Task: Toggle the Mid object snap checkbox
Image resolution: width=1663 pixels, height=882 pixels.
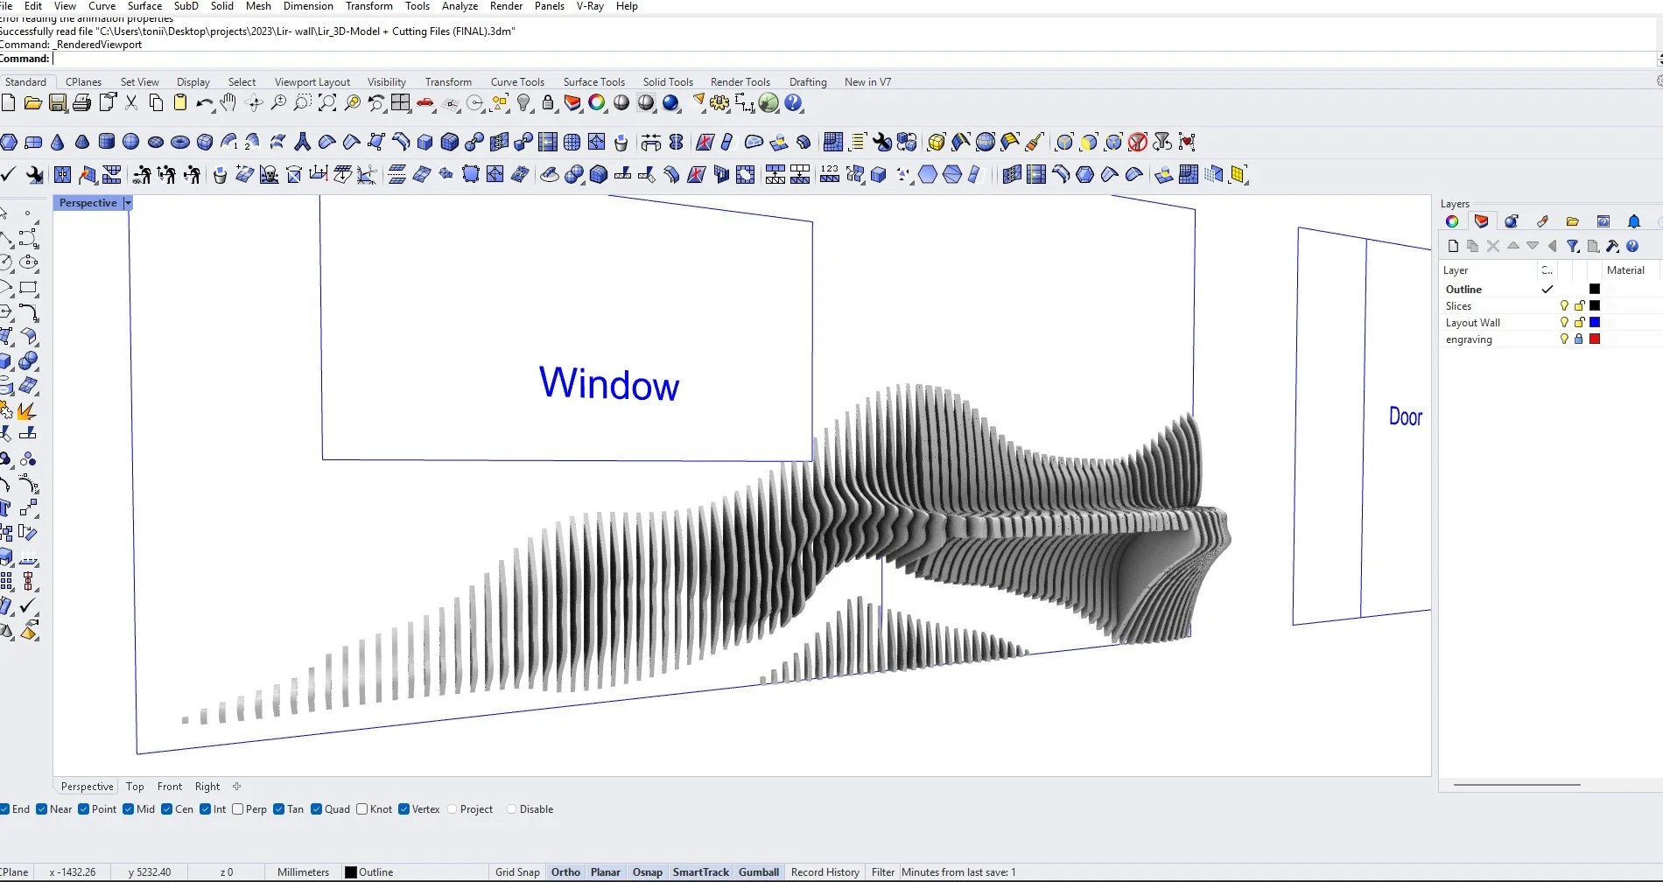Action: (129, 809)
